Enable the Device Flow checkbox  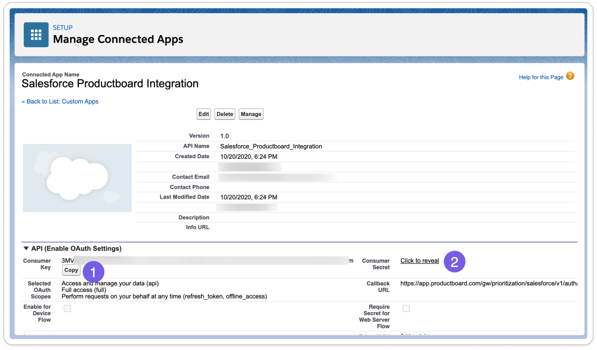click(67, 308)
